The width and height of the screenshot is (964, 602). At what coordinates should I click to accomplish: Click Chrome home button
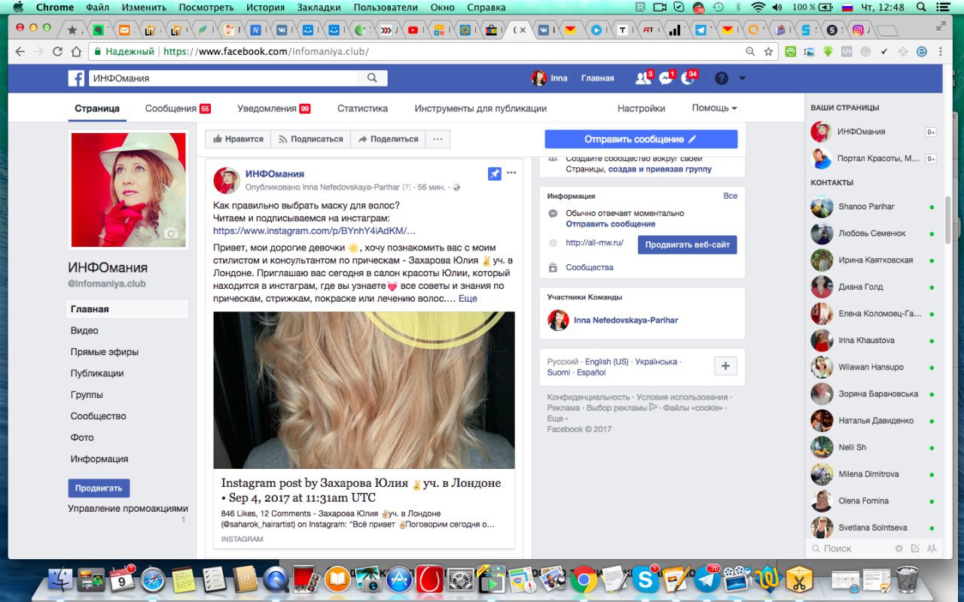click(x=76, y=52)
